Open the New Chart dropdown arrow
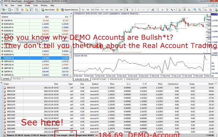 6,10
